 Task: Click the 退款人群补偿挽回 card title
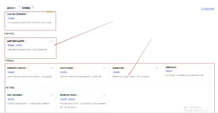[x=15, y=95]
